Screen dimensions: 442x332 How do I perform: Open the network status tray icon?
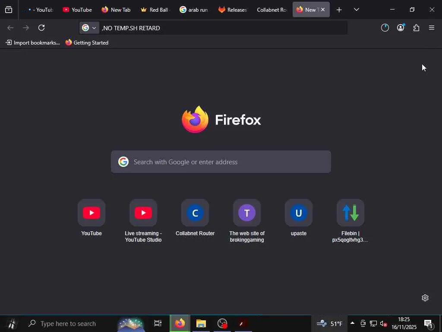coord(373,323)
